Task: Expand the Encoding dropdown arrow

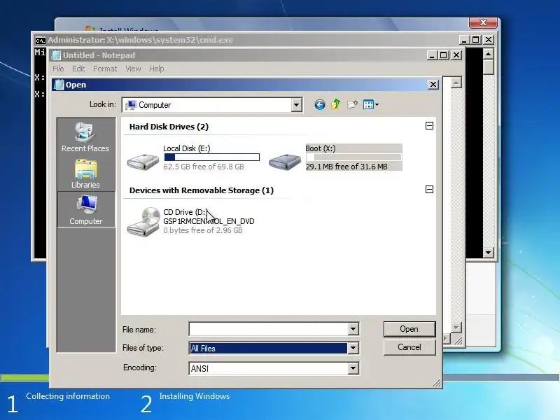Action: point(353,368)
